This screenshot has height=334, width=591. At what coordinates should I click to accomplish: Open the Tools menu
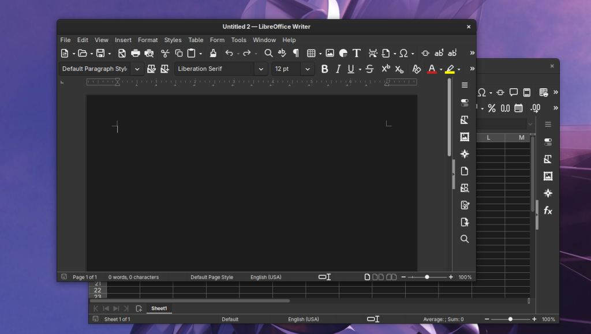click(238, 40)
